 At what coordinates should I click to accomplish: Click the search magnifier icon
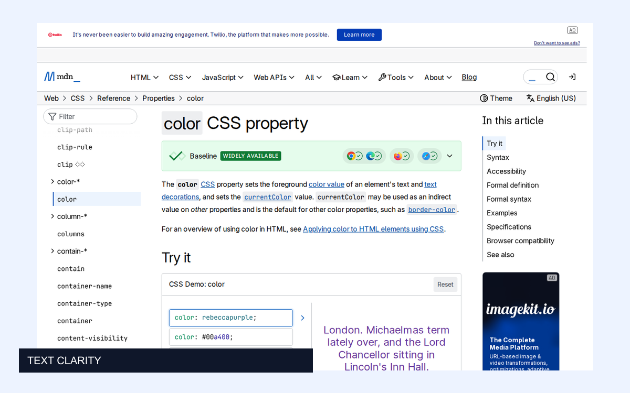(x=550, y=77)
